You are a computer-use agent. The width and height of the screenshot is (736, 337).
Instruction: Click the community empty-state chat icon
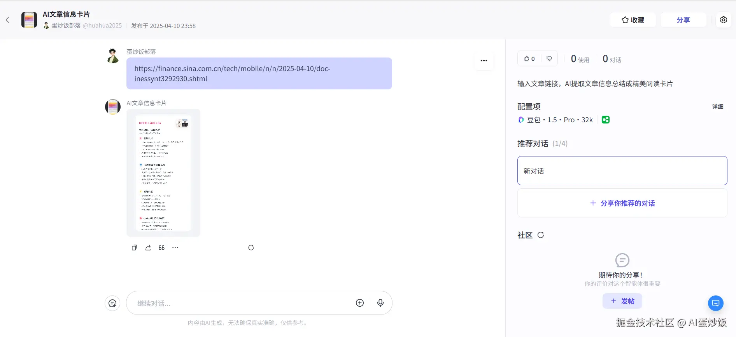[622, 261]
